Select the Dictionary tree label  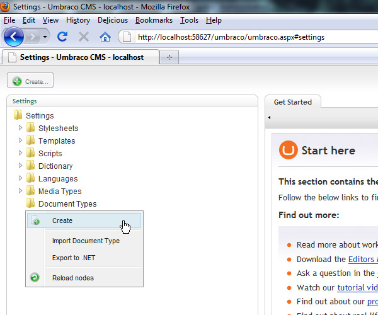coord(55,166)
